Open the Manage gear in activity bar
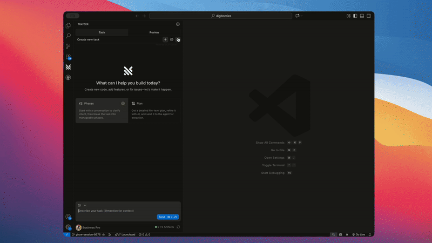The image size is (432, 243). pyautogui.click(x=68, y=227)
